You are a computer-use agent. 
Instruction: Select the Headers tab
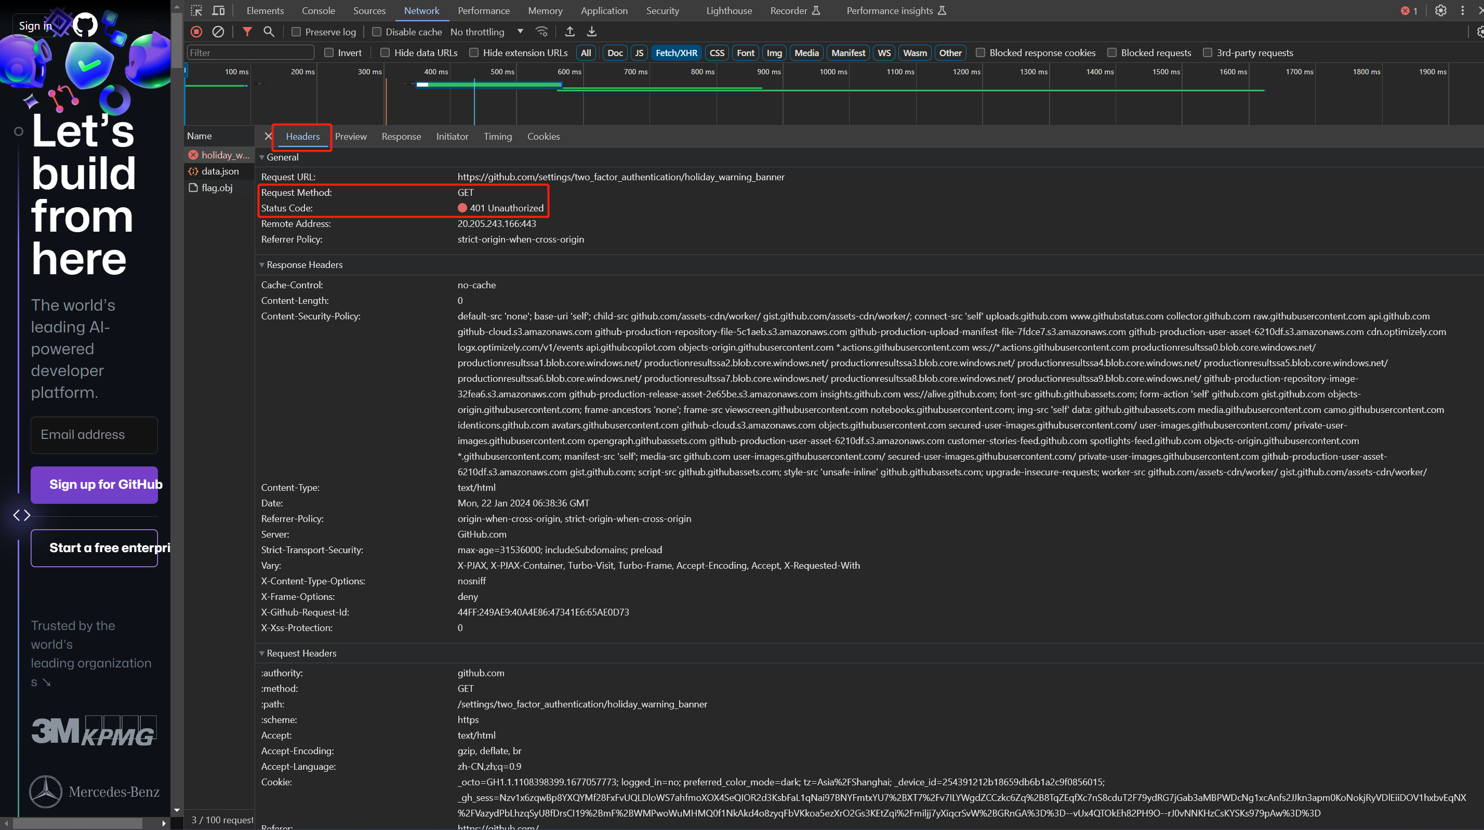[302, 137]
